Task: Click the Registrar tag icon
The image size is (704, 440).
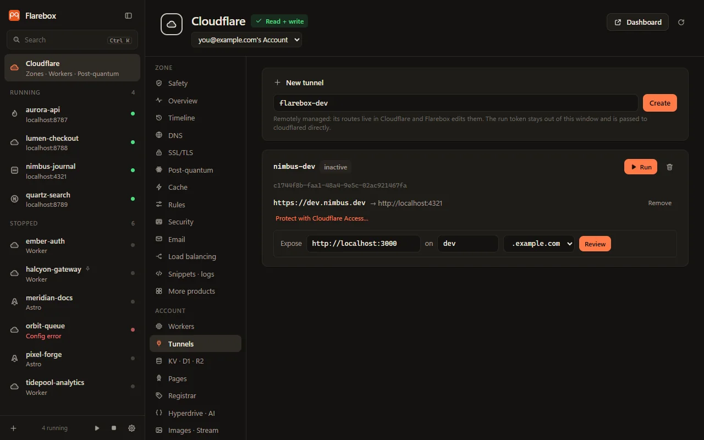Action: (x=159, y=395)
